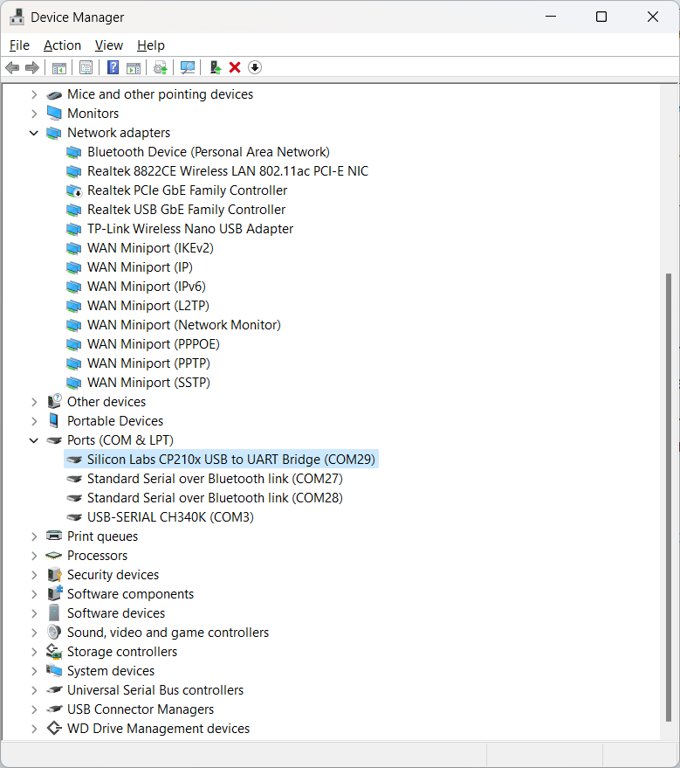The width and height of the screenshot is (680, 768).
Task: Click the Software components icon
Action: pos(55,593)
